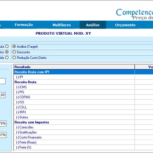
Task: Select the (-) Comissões row
Action: (83, 127)
